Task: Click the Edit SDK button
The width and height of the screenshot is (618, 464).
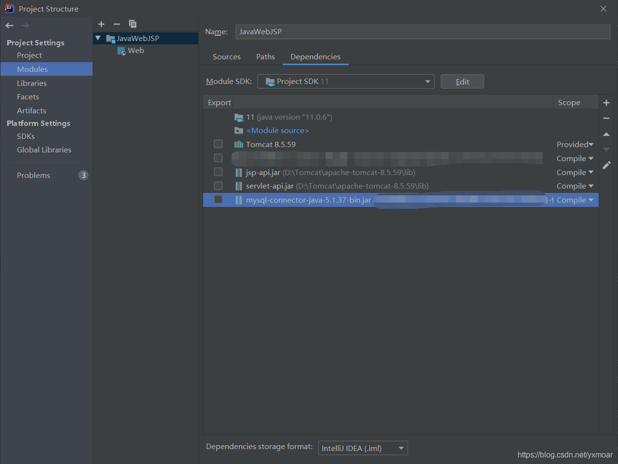Action: point(462,82)
